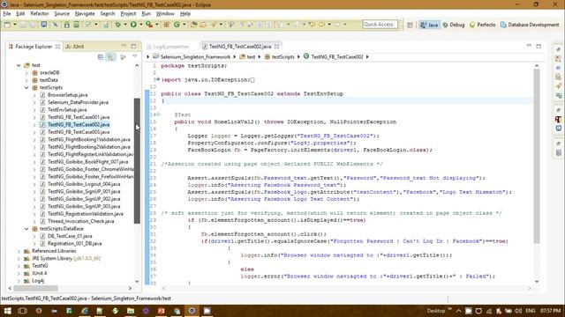Click the New Java Package icon
565x317 pixels.
pos(167,25)
